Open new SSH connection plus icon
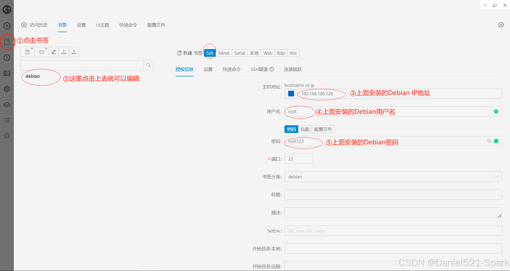The height and width of the screenshot is (271, 510). tap(7, 26)
